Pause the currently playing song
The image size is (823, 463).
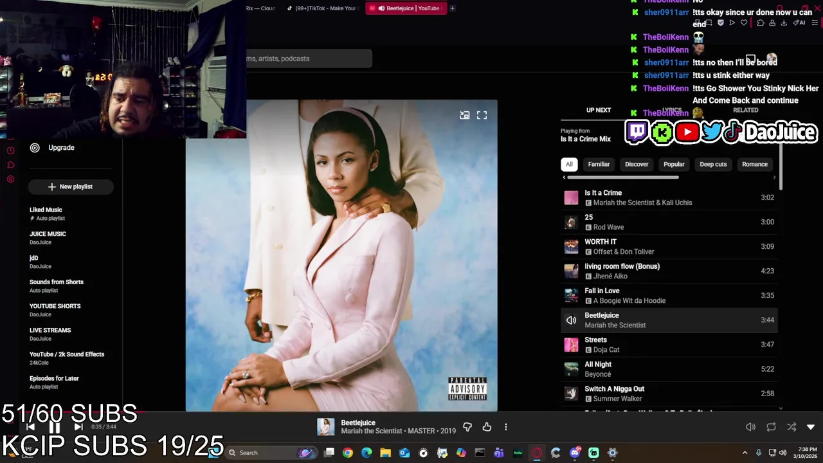coord(55,427)
